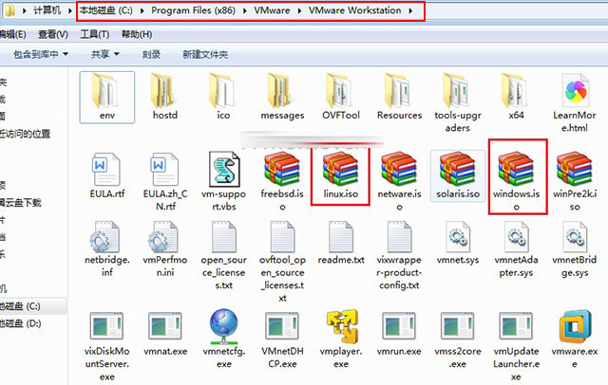Select the 云盘下载 sidebar entry
The height and width of the screenshot is (385, 608).
(21, 202)
